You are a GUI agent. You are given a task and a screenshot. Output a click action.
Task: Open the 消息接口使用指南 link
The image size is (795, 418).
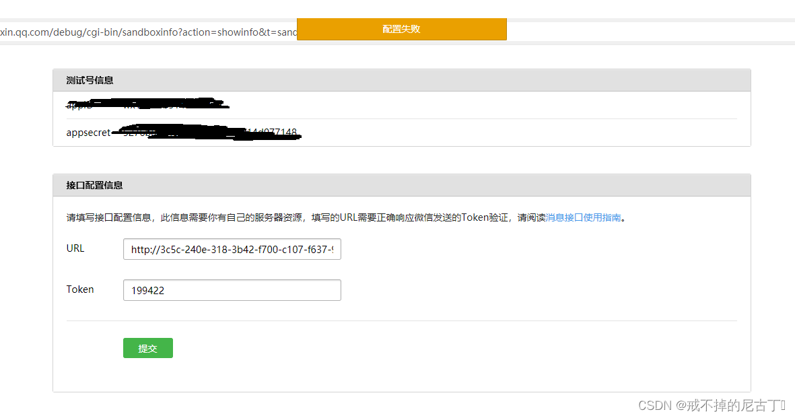(x=583, y=217)
